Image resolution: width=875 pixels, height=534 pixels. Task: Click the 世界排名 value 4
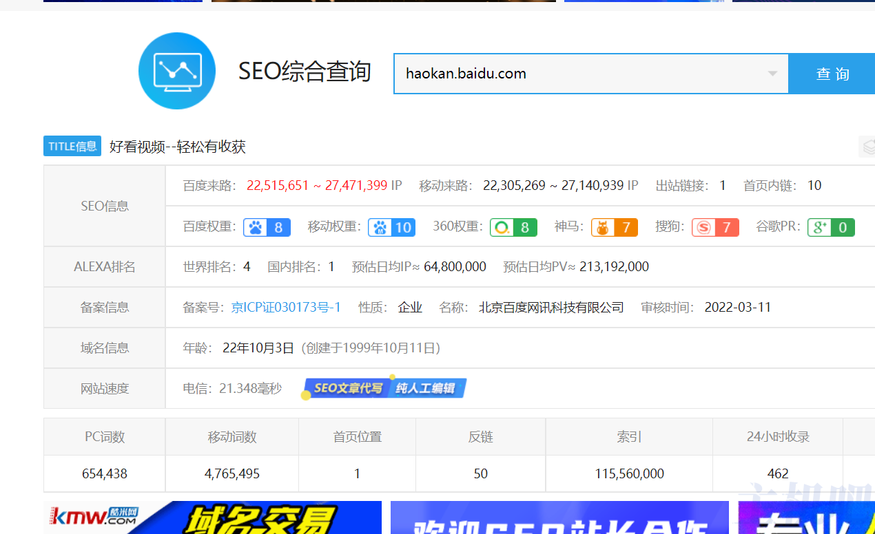tap(247, 267)
